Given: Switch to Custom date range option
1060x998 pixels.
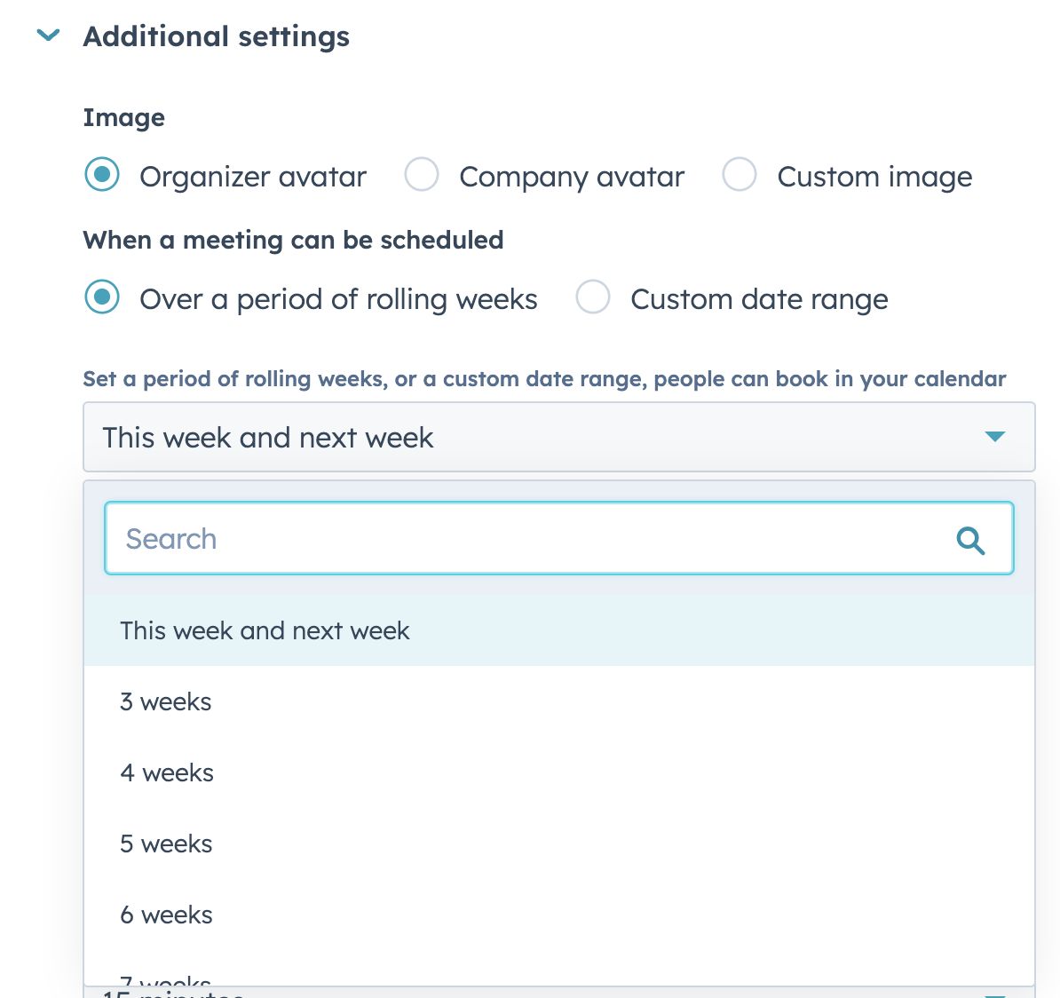Looking at the screenshot, I should (593, 297).
